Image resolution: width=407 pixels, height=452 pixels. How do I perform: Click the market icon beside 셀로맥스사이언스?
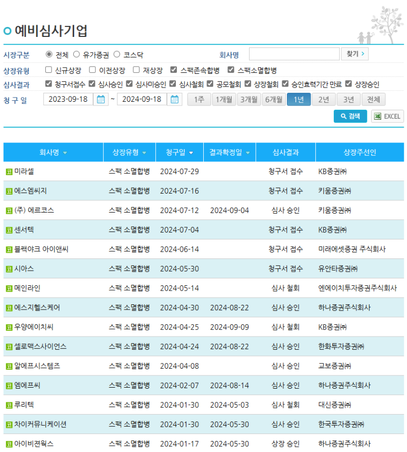9,347
